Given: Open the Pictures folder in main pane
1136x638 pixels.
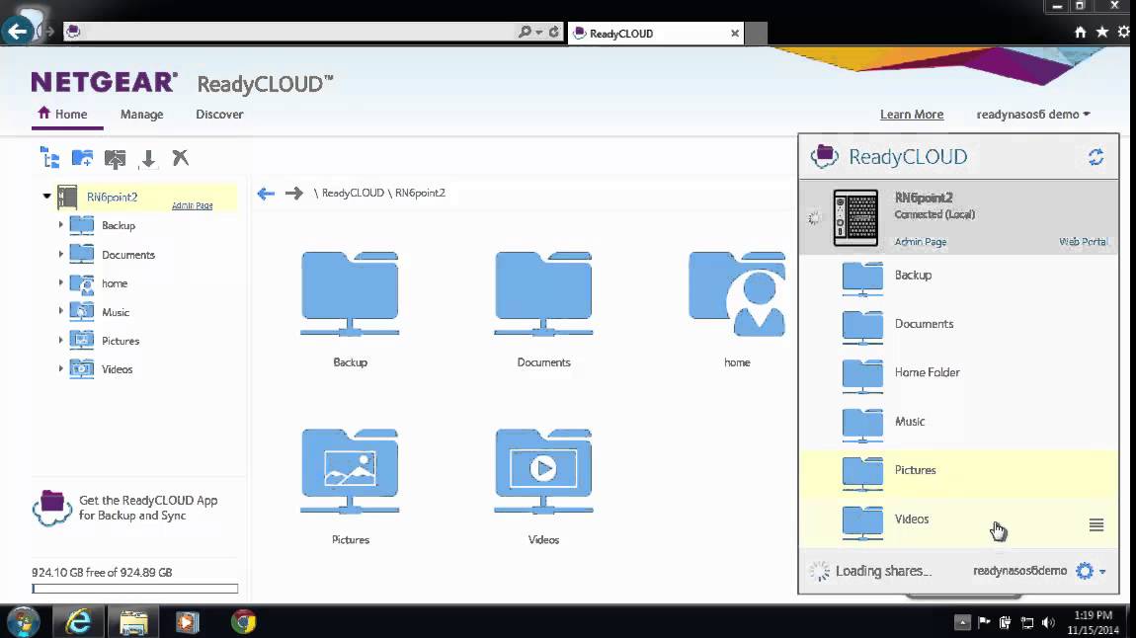Looking at the screenshot, I should pyautogui.click(x=350, y=471).
